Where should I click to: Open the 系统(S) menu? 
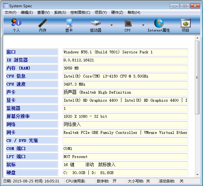pyautogui.click(x=60, y=12)
